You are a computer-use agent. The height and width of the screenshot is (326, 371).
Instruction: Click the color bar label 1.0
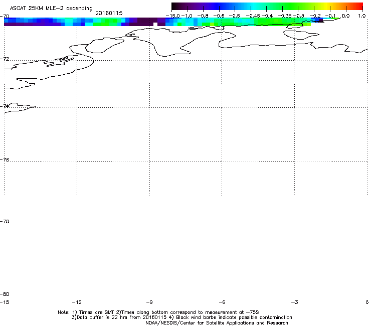362,16
